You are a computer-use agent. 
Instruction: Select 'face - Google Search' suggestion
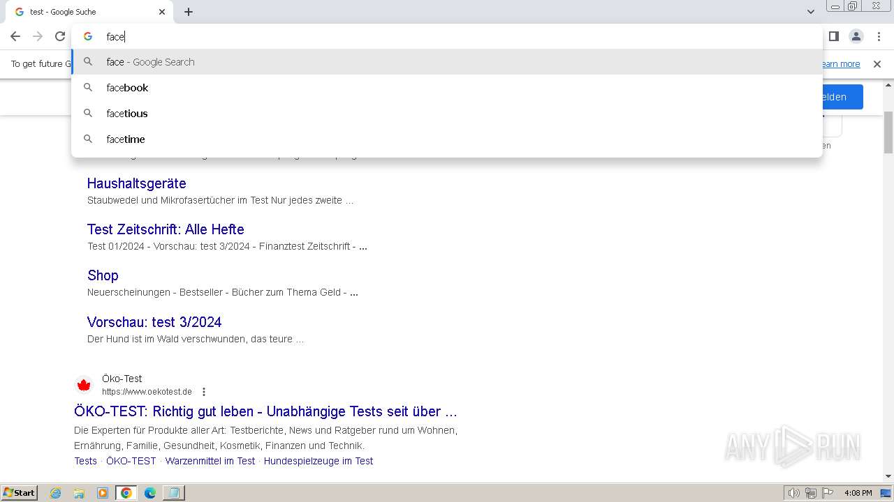(447, 62)
